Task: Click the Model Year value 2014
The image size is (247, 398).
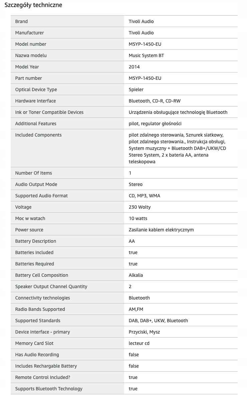Action: 134,67
